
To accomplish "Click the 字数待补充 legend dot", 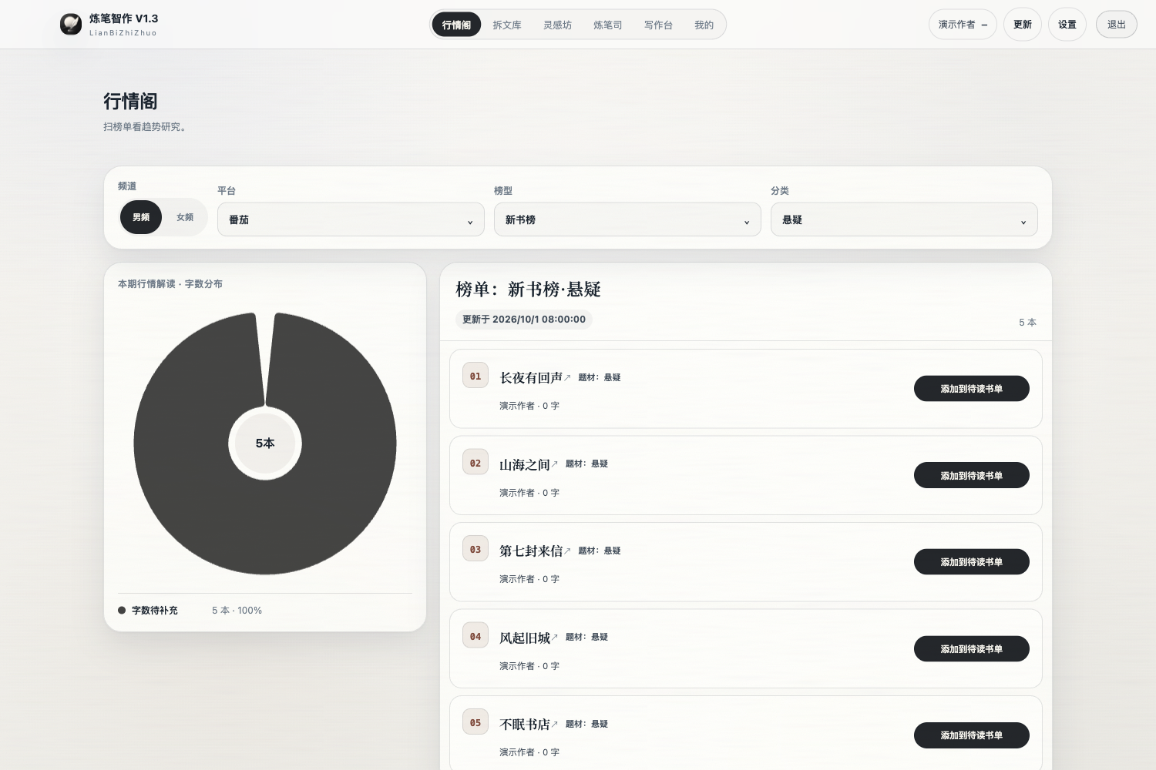I will (122, 611).
